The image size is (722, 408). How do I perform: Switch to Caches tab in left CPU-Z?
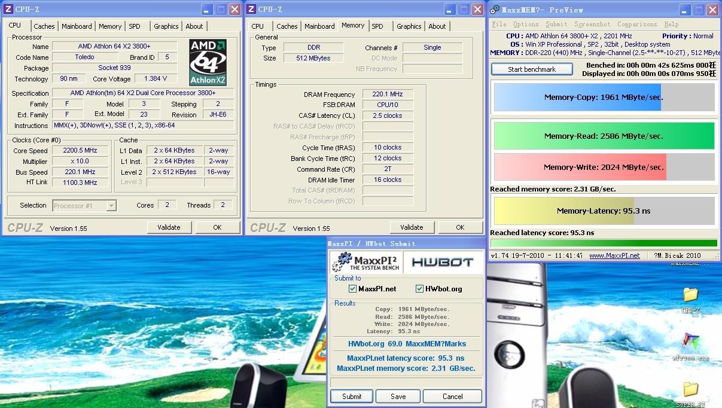44,26
